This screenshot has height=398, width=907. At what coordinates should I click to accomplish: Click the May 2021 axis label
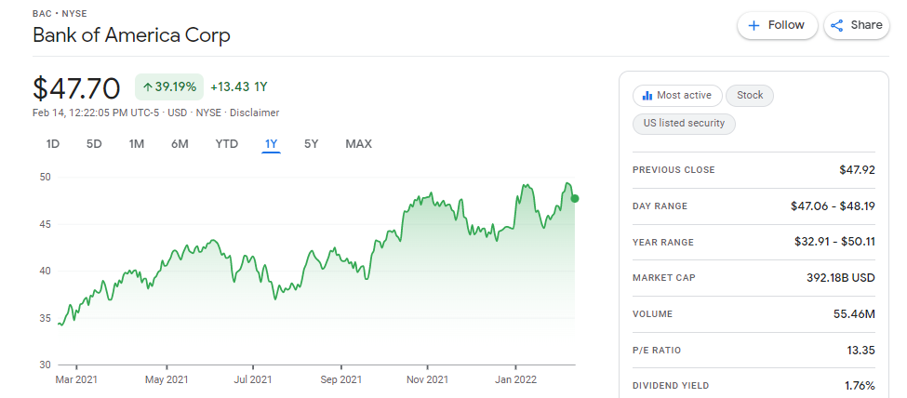point(166,380)
